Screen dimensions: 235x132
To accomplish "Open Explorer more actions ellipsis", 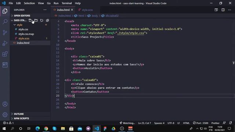I will [x=45, y=10].
